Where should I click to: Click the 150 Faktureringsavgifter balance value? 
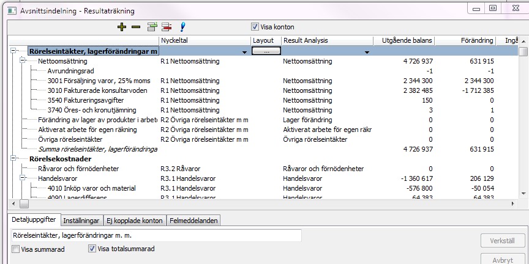tap(427, 100)
